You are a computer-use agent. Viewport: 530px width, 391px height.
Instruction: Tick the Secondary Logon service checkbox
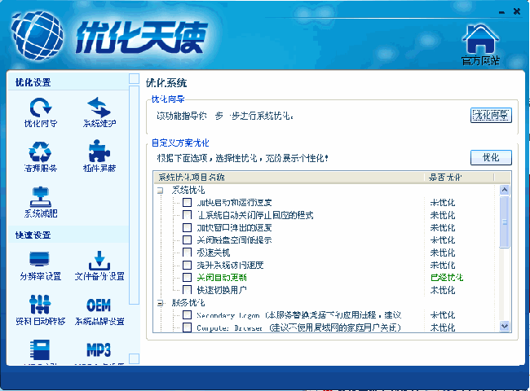pyautogui.click(x=188, y=315)
